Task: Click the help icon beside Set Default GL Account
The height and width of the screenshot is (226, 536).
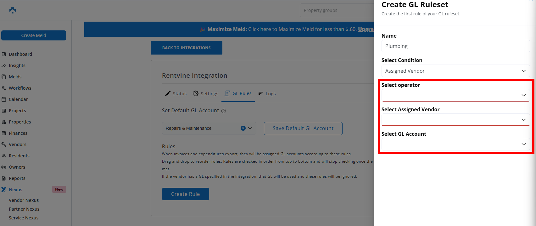Action: [x=224, y=111]
